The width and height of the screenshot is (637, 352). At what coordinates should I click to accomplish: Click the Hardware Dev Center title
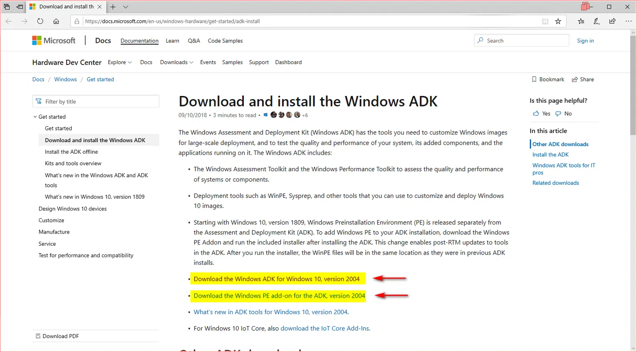tap(67, 62)
